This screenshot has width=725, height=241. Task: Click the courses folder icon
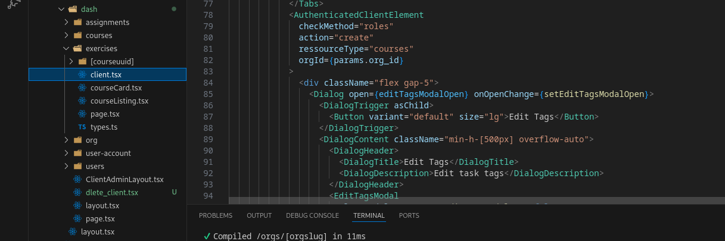coord(77,36)
